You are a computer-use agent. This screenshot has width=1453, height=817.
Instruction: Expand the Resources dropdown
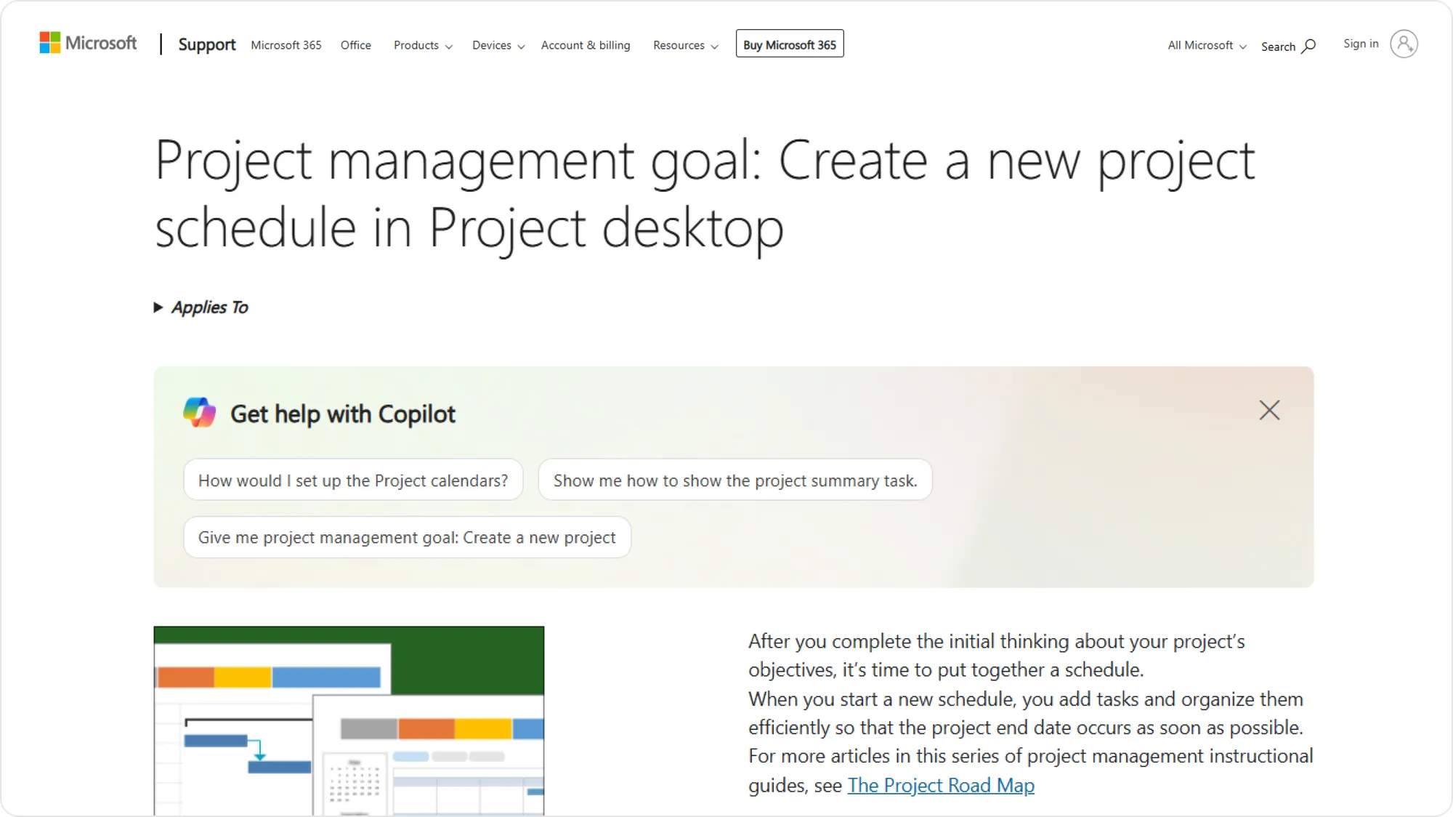coord(686,45)
